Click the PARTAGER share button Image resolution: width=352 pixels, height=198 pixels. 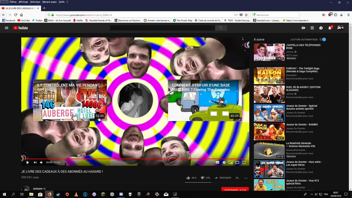coord(223,178)
